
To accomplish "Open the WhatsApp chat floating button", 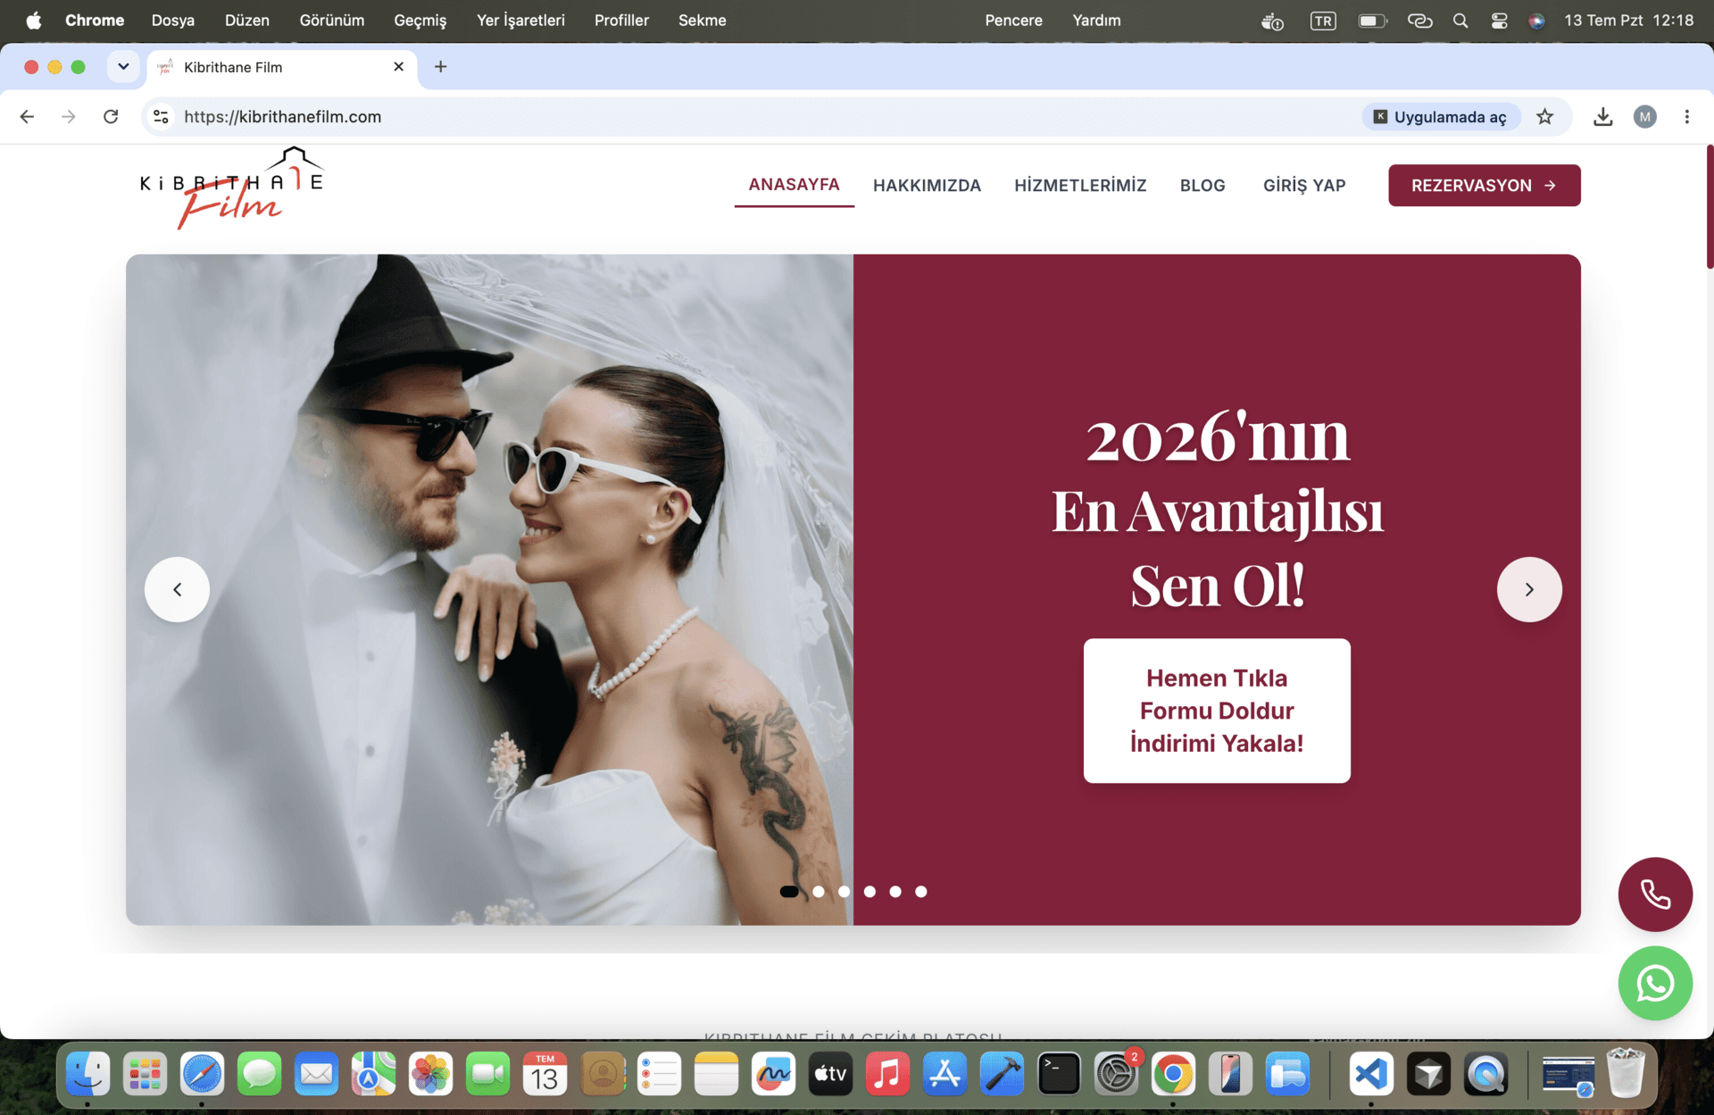I will point(1655,983).
